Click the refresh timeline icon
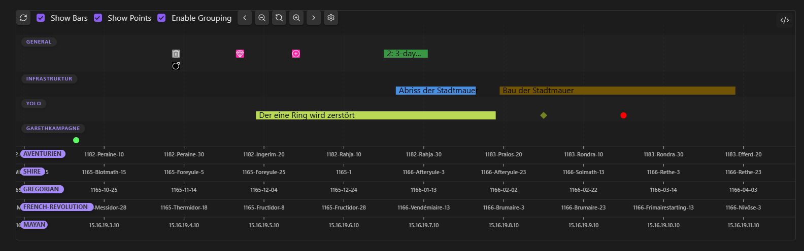Viewport: 804px width, 251px height. click(23, 18)
